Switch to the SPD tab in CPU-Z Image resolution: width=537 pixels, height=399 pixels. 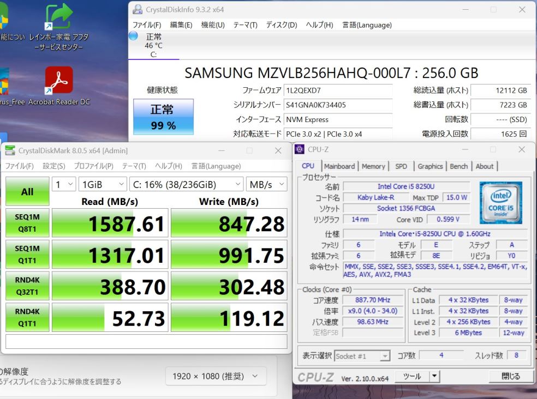[x=401, y=166]
